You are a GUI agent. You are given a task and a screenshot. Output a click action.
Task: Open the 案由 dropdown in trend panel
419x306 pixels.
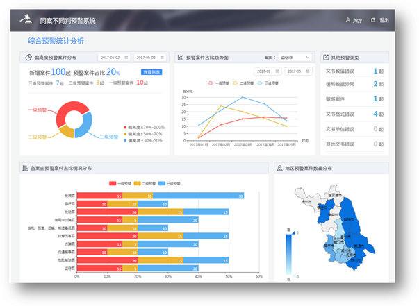pos(288,57)
